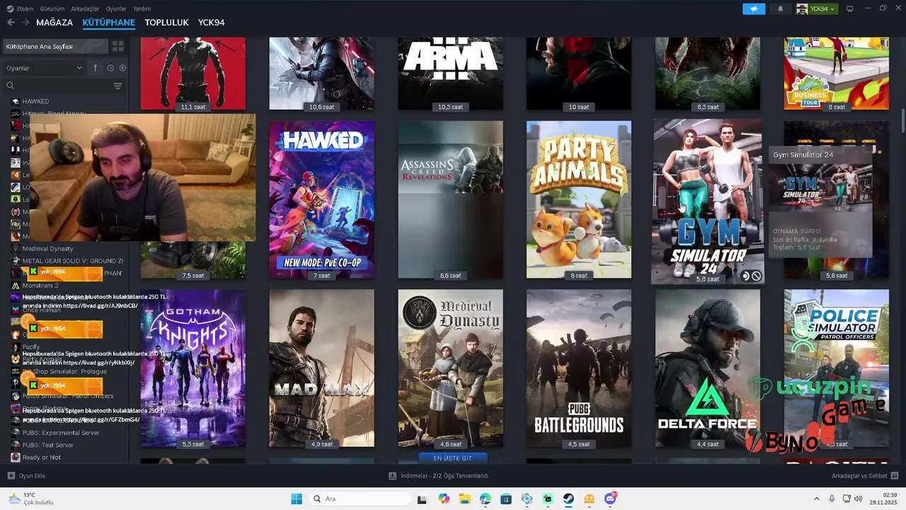This screenshot has height=510, width=906.
Task: Launch Microsoft Edge from taskbar
Action: [485, 499]
